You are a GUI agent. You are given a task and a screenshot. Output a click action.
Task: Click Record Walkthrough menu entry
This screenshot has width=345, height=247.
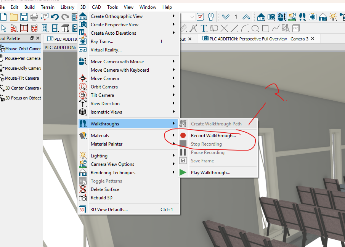(213, 135)
